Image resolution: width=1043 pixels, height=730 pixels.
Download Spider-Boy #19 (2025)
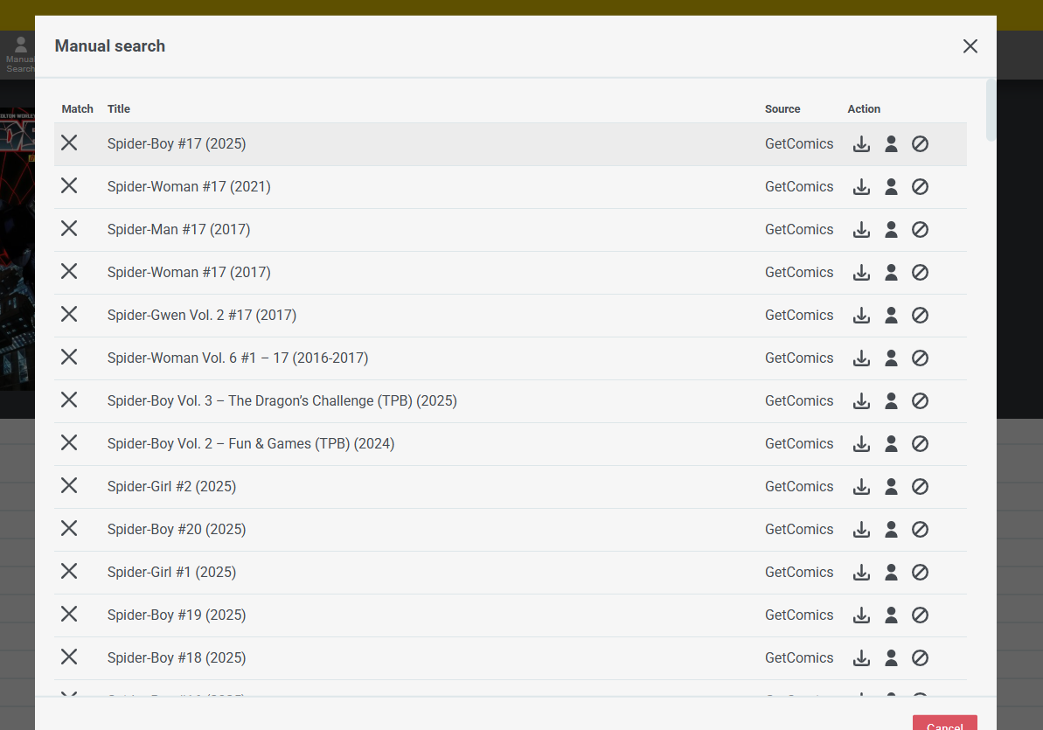point(861,615)
